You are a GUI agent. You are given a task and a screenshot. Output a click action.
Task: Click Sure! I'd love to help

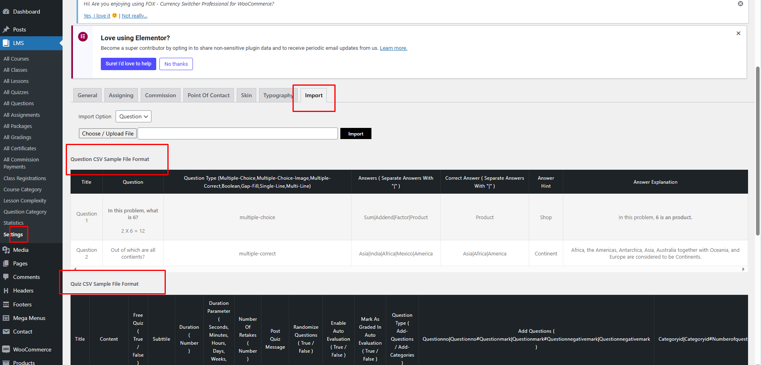pyautogui.click(x=128, y=64)
